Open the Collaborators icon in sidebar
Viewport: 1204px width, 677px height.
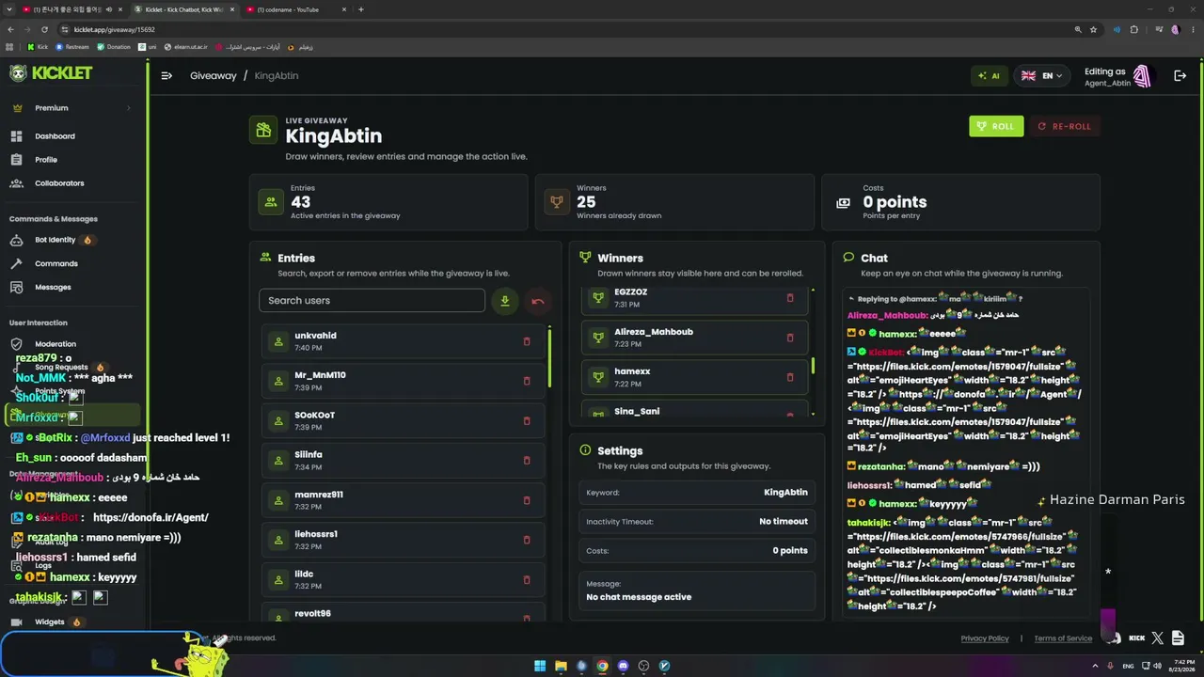(x=16, y=183)
